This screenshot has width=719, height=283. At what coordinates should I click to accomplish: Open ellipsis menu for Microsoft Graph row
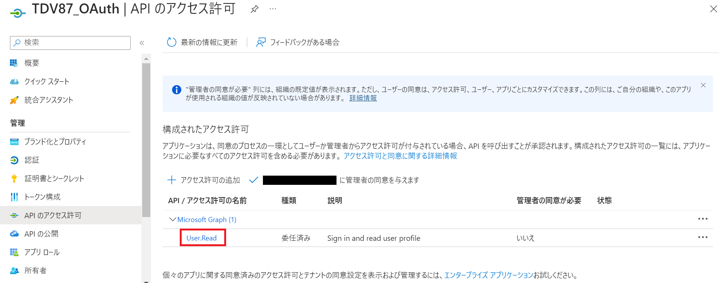click(x=703, y=219)
